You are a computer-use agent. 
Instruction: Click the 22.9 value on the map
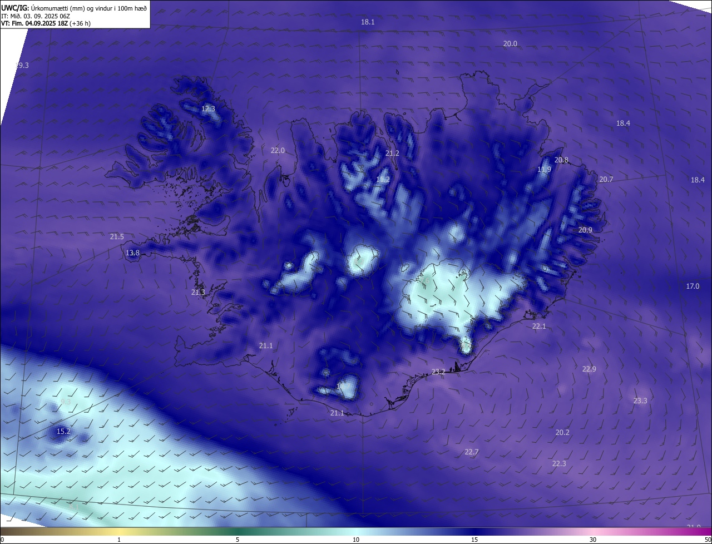[x=589, y=369]
